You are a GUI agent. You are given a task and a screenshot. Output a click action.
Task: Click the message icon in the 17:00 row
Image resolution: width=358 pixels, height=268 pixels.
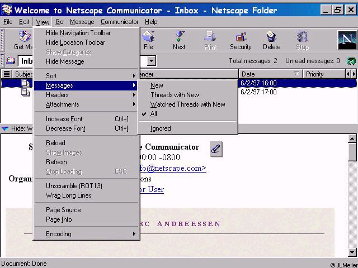tap(26, 92)
